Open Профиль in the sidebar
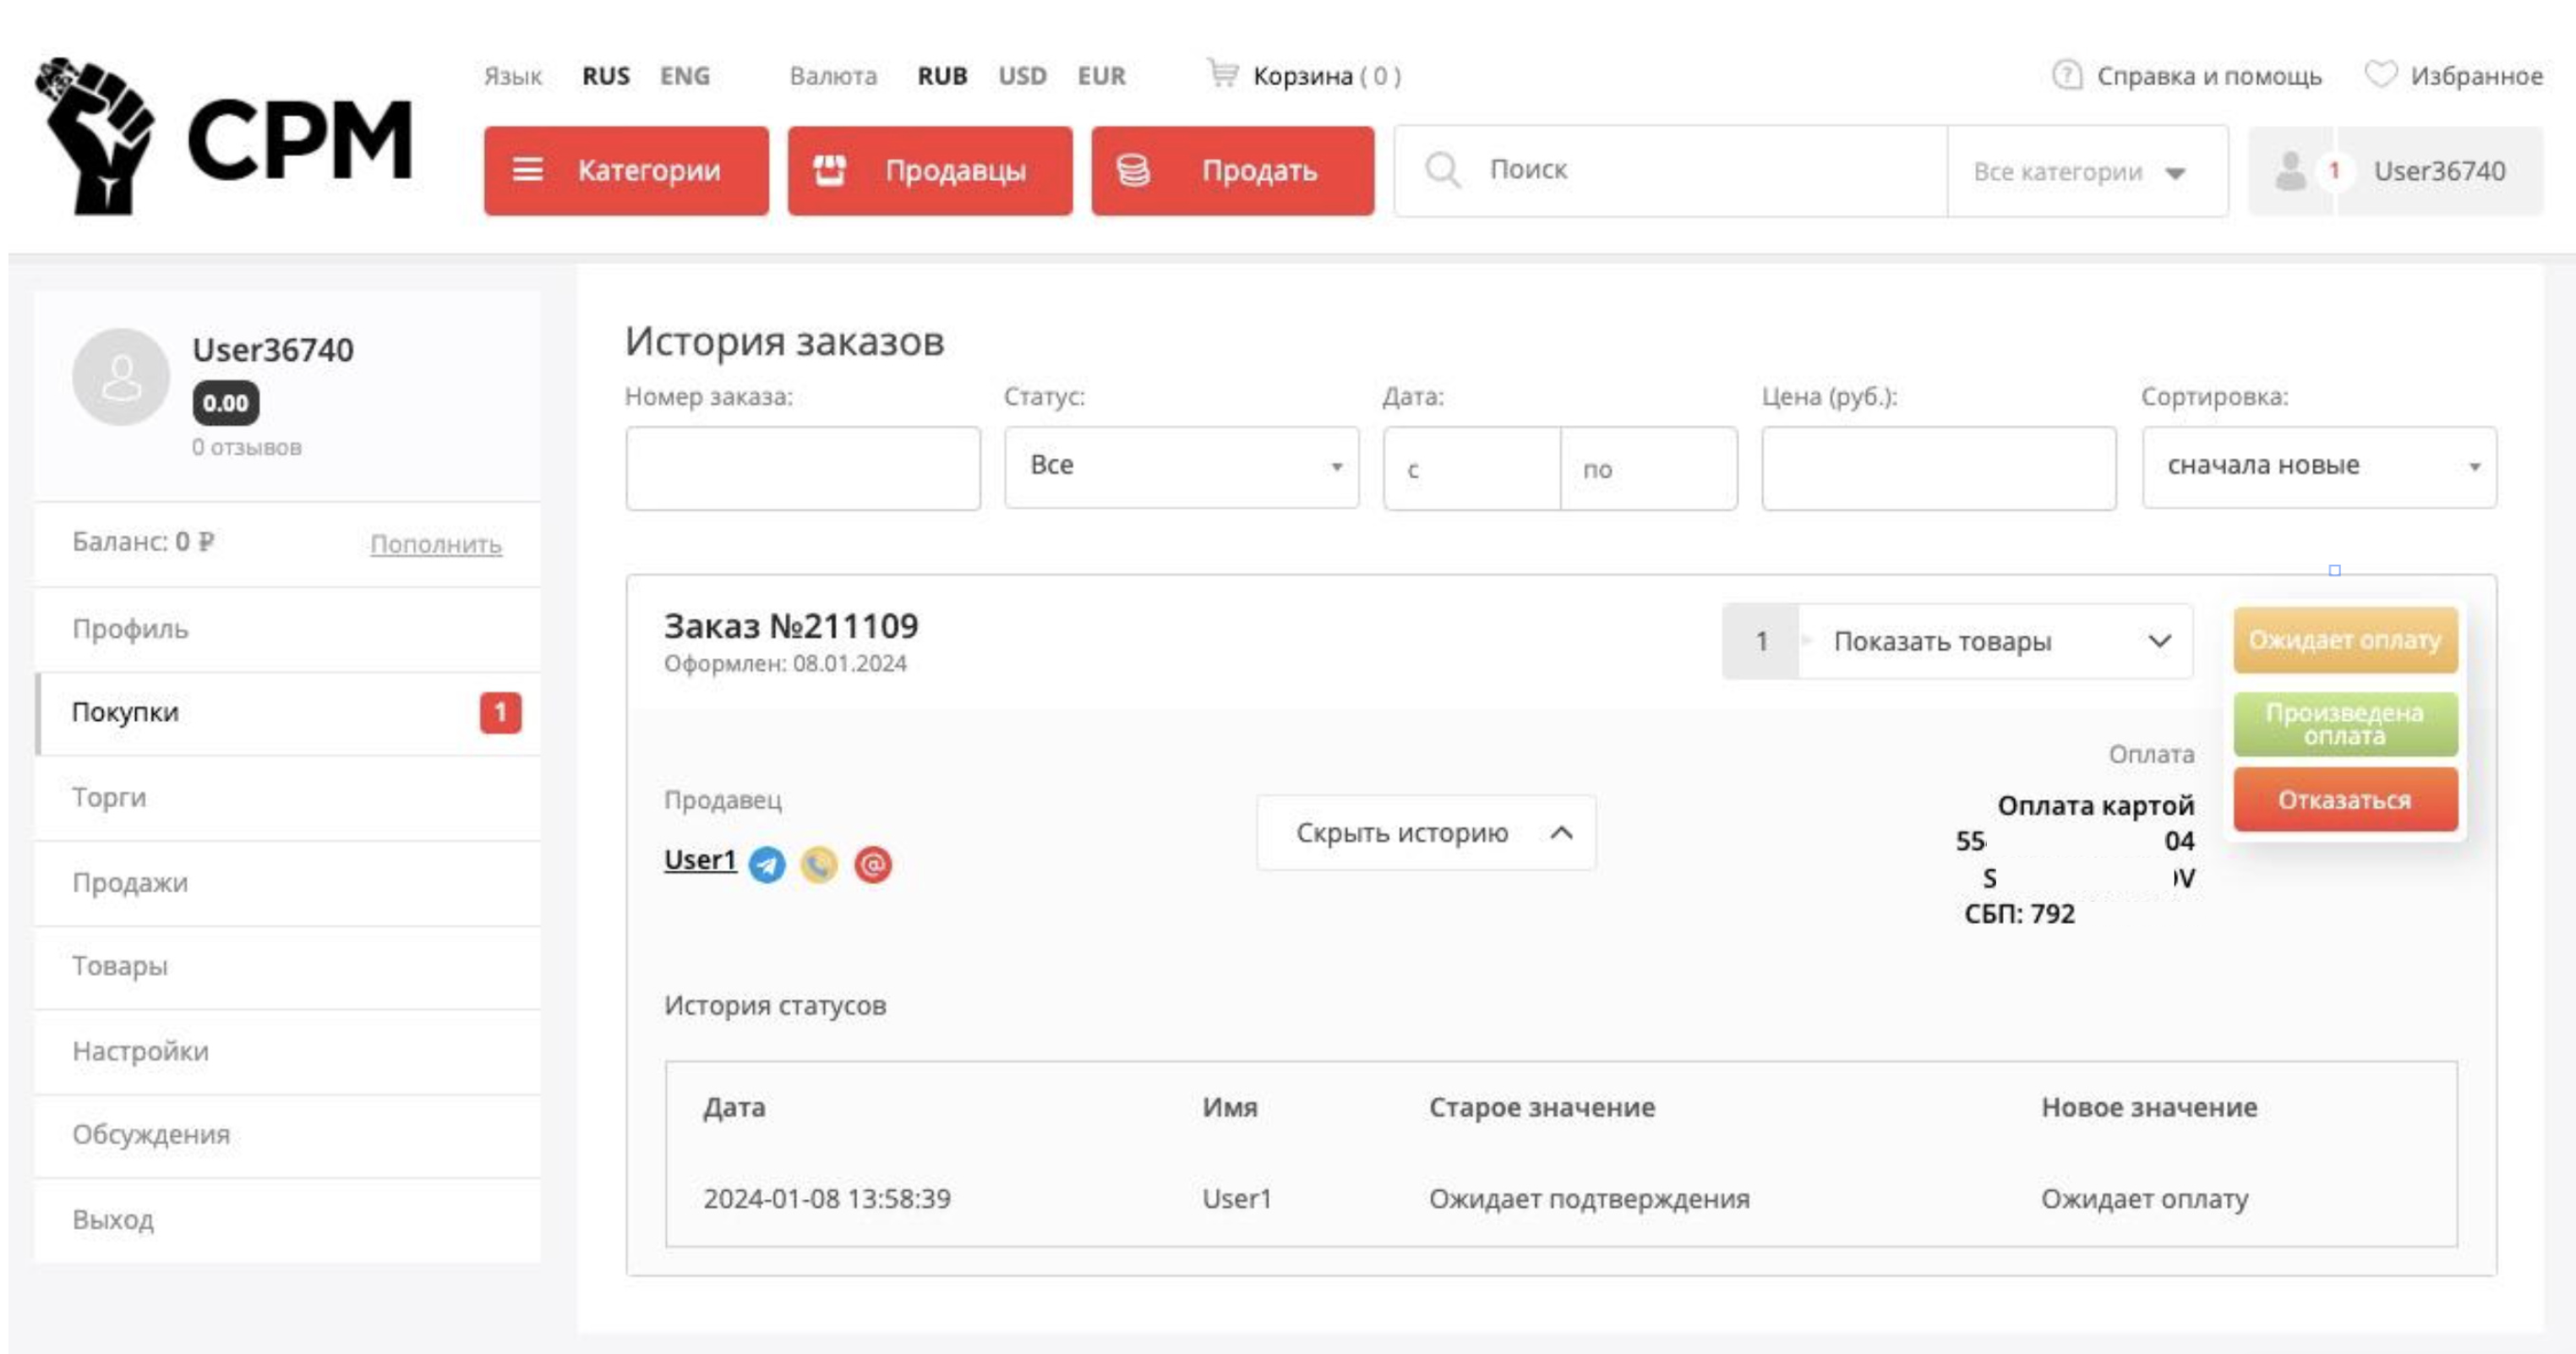2576x1354 pixels. click(x=288, y=629)
